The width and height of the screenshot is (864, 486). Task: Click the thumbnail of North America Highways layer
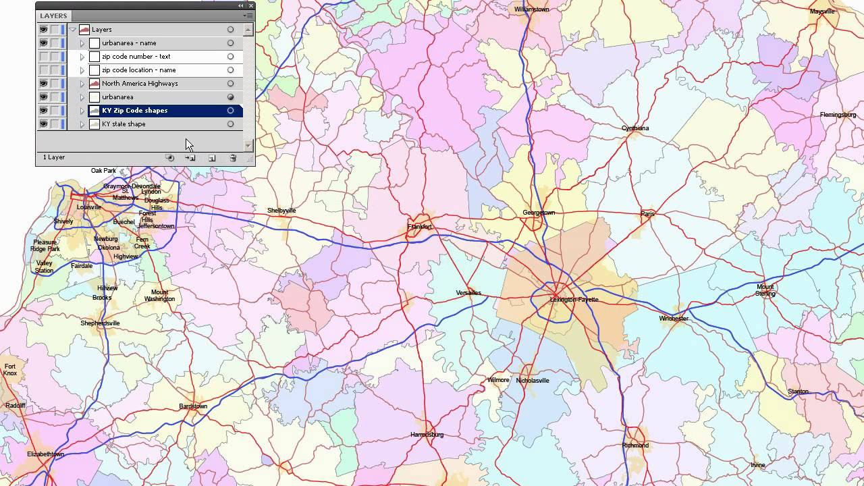[x=94, y=84]
